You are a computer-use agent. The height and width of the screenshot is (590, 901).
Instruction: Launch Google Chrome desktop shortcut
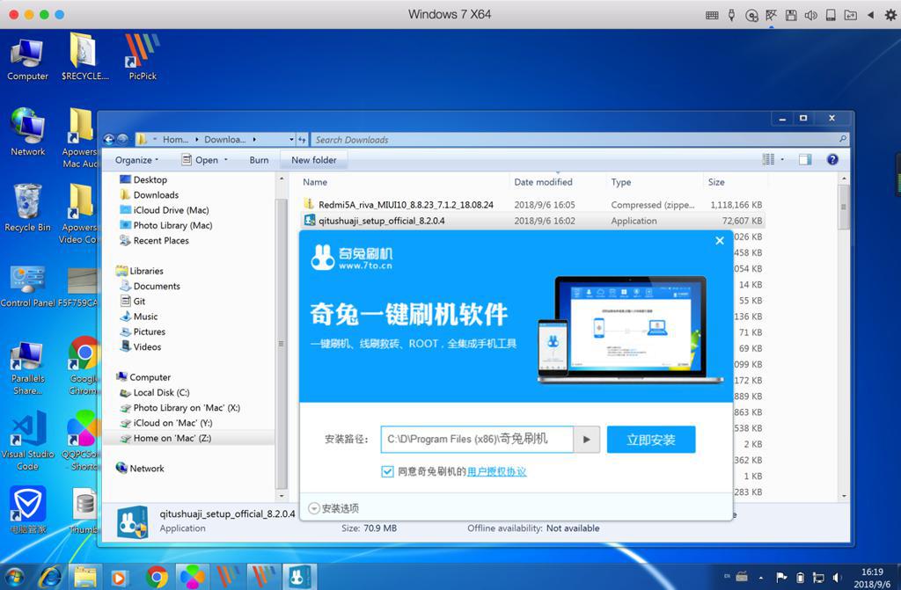(84, 367)
